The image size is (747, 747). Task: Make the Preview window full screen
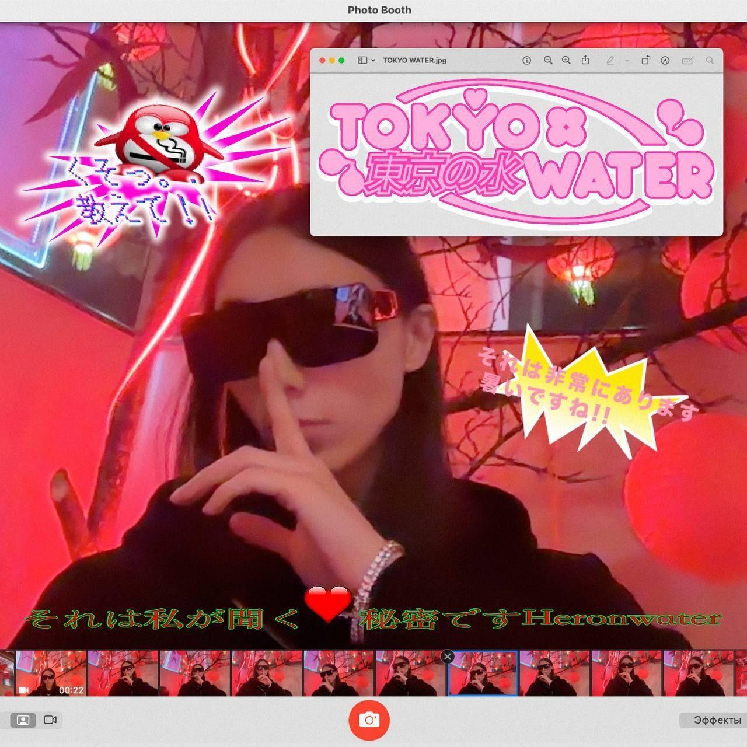pyautogui.click(x=342, y=60)
